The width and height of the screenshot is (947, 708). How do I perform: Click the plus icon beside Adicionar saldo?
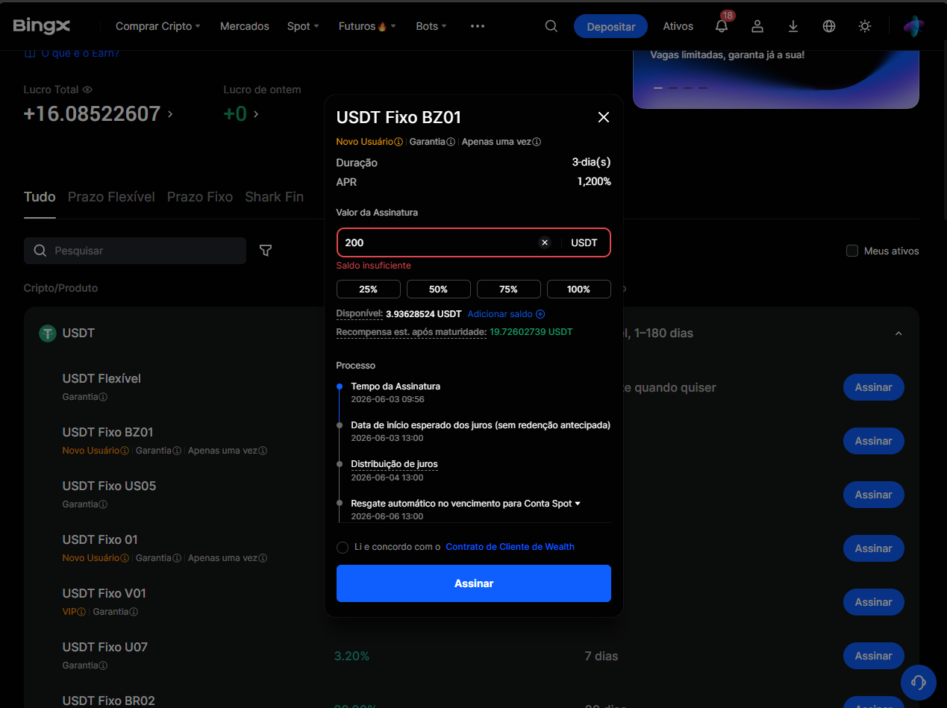coord(540,314)
